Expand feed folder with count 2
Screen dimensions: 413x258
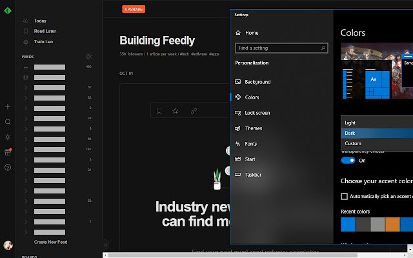click(26, 222)
